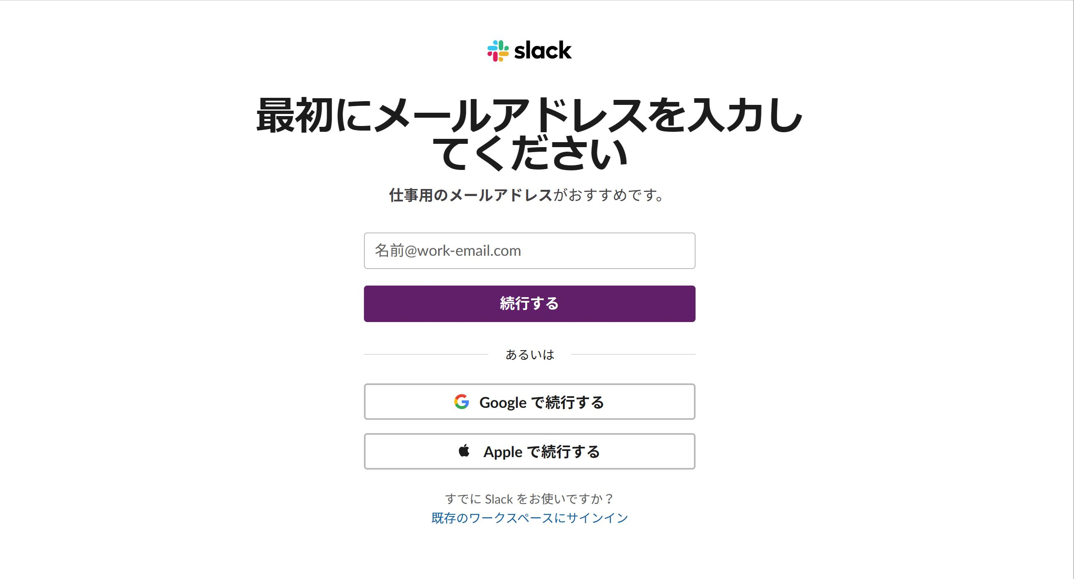1074x579 pixels.
Task: Click the Slack logo at the top
Action: (x=529, y=51)
